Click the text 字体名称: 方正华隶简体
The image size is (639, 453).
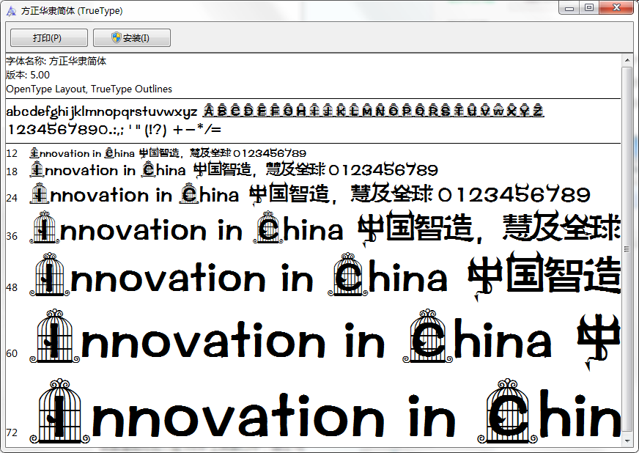coord(56,61)
